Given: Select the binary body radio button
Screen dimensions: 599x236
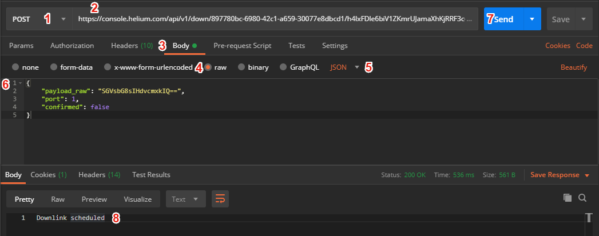Looking at the screenshot, I should click(x=241, y=67).
